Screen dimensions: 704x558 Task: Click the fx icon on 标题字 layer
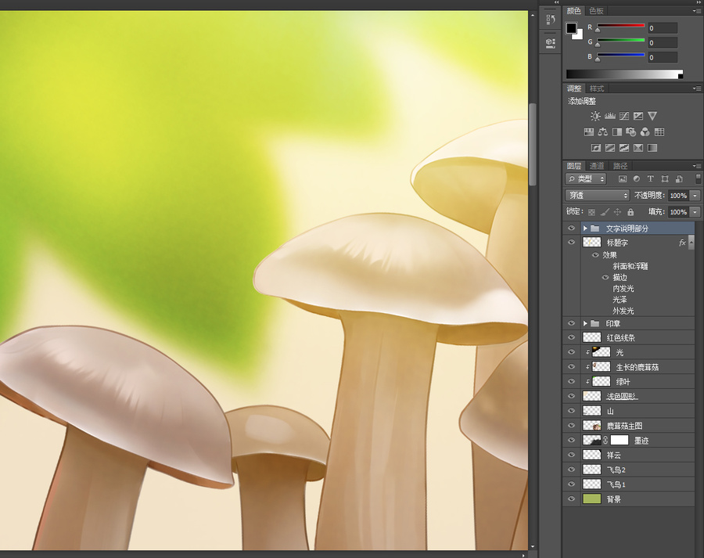(x=682, y=243)
